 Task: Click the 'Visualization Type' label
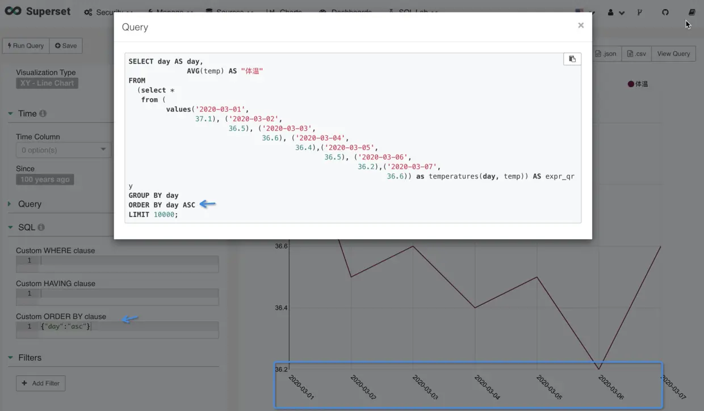[45, 73]
